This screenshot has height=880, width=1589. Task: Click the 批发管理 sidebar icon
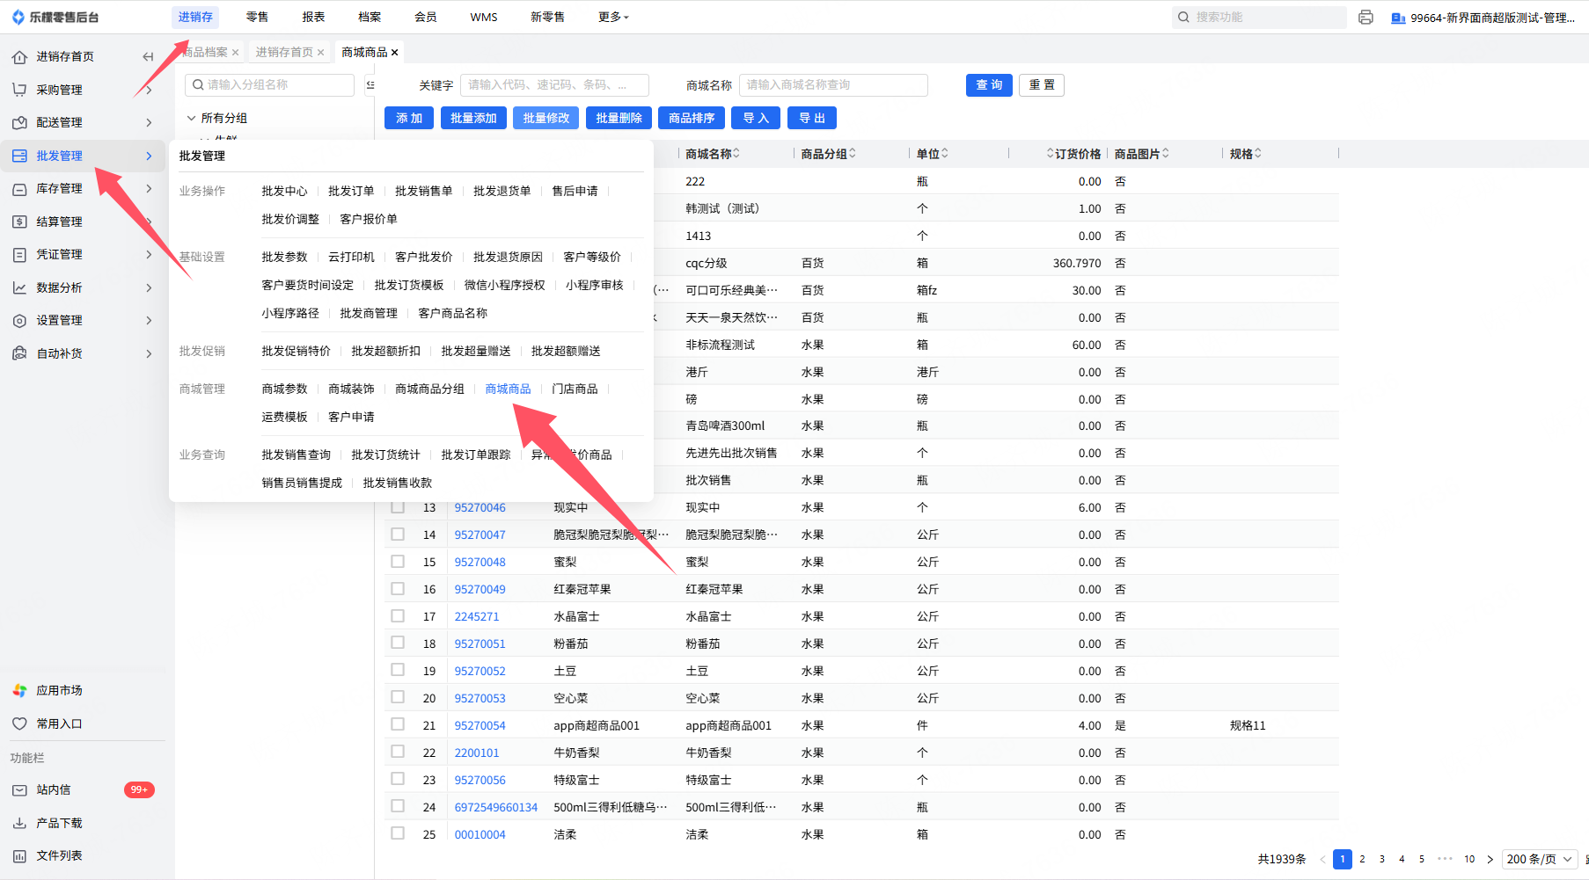[x=19, y=156]
